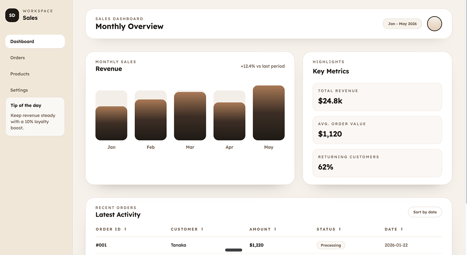Click the Returning Customers card

[x=377, y=163]
